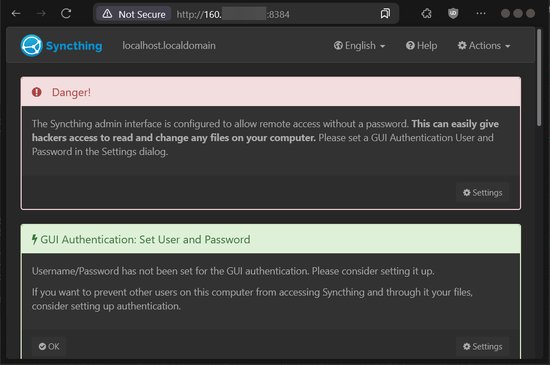550x365 pixels.
Task: Click the lightning bolt icon
Action: coord(34,239)
